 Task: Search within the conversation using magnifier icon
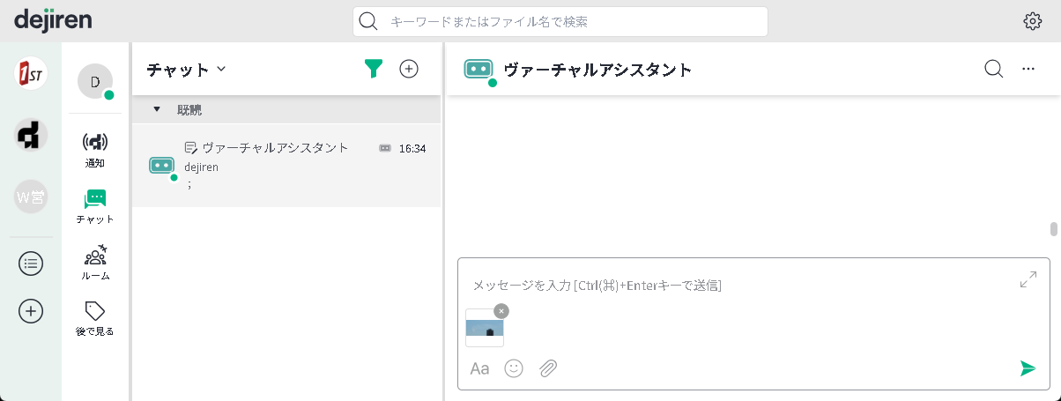point(993,69)
